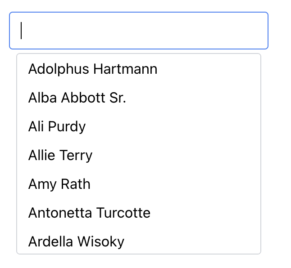Choose the person with surname Turcotte

89,213
